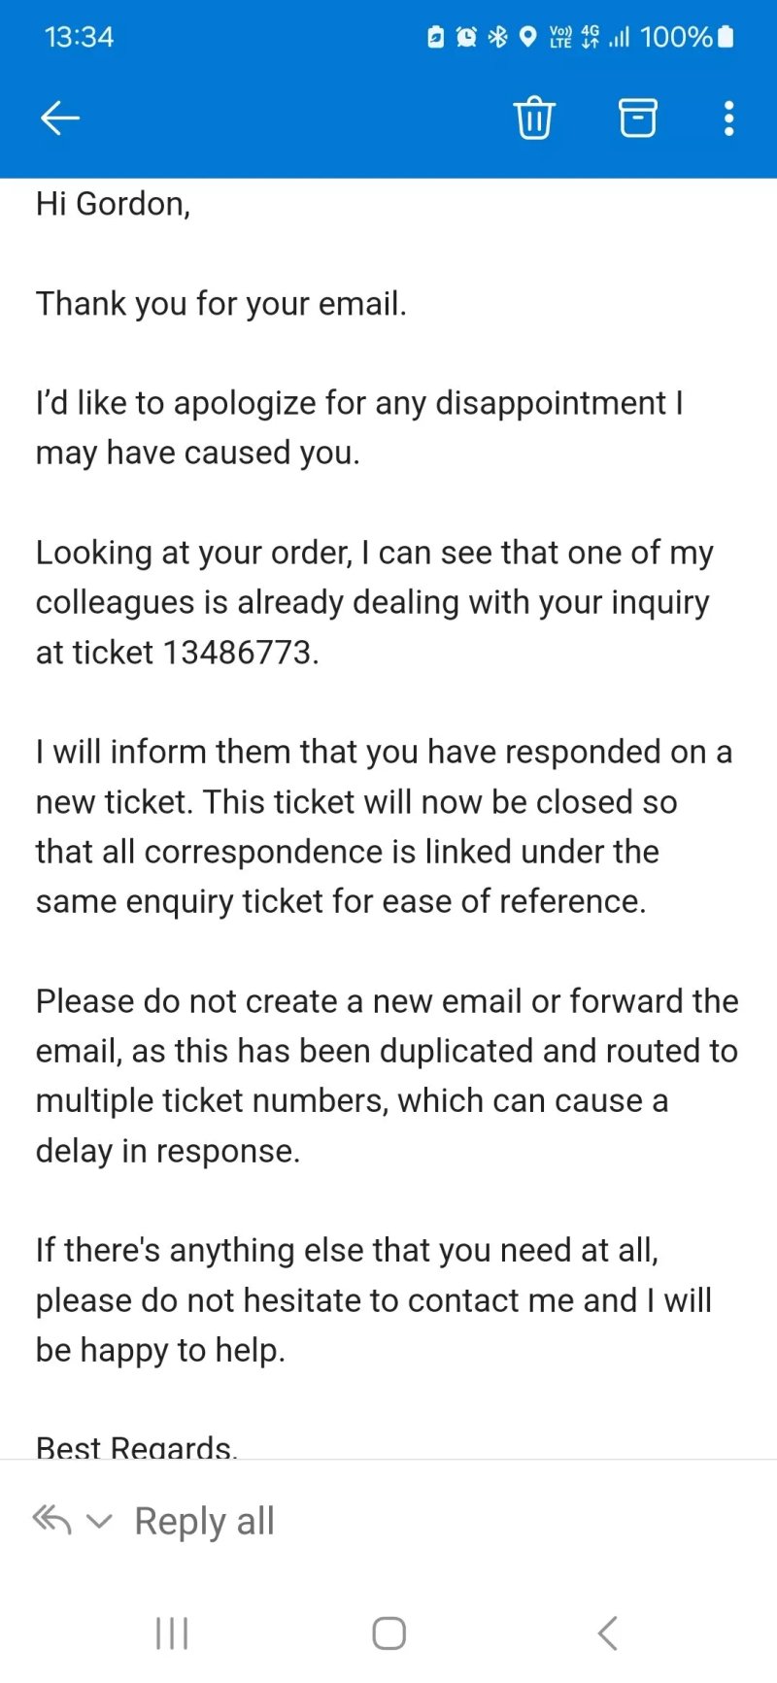This screenshot has height=1683, width=777.
Task: Tap the 13:34 clock in status bar
Action: (79, 37)
